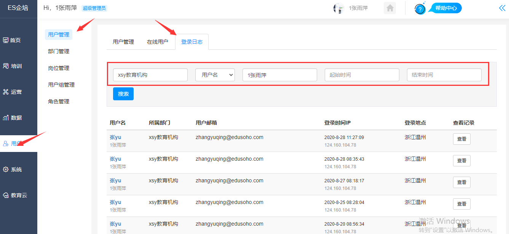
Task: Open 教育云 in sidebar
Action: [x=18, y=195]
